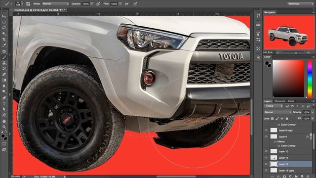This screenshot has height=178, width=316.
Task: Open layer Opacity dropdown arrow
Action: click(313, 112)
